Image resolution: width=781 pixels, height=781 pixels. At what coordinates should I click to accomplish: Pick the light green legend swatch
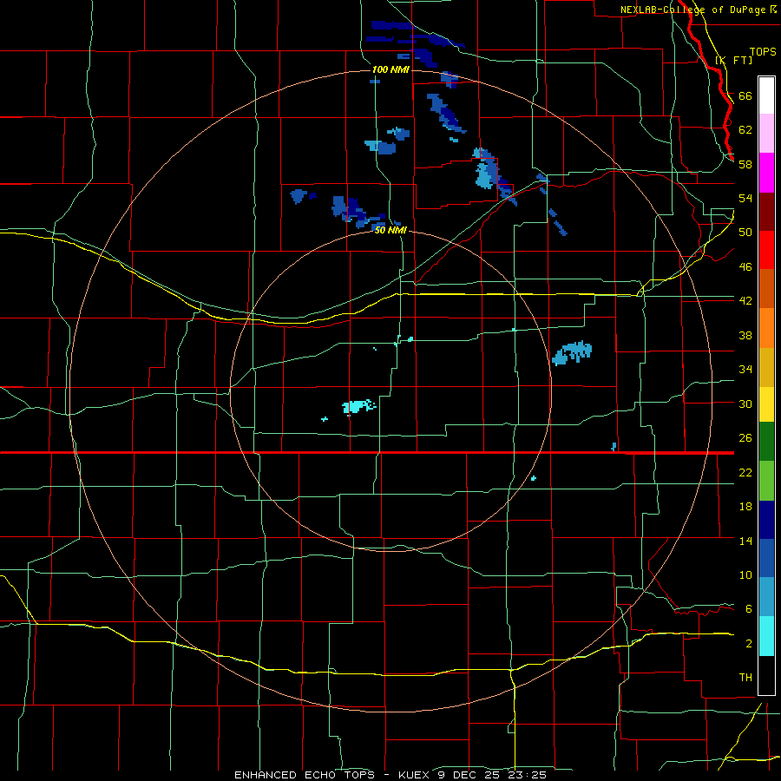[x=766, y=481]
